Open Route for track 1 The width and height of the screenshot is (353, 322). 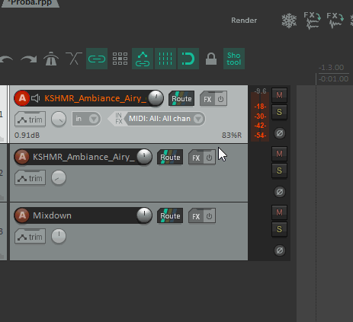(x=181, y=98)
